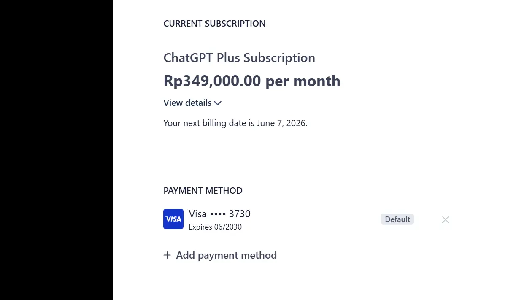Image resolution: width=508 pixels, height=300 pixels.
Task: Remove the Visa card using the X icon
Action: 446,219
